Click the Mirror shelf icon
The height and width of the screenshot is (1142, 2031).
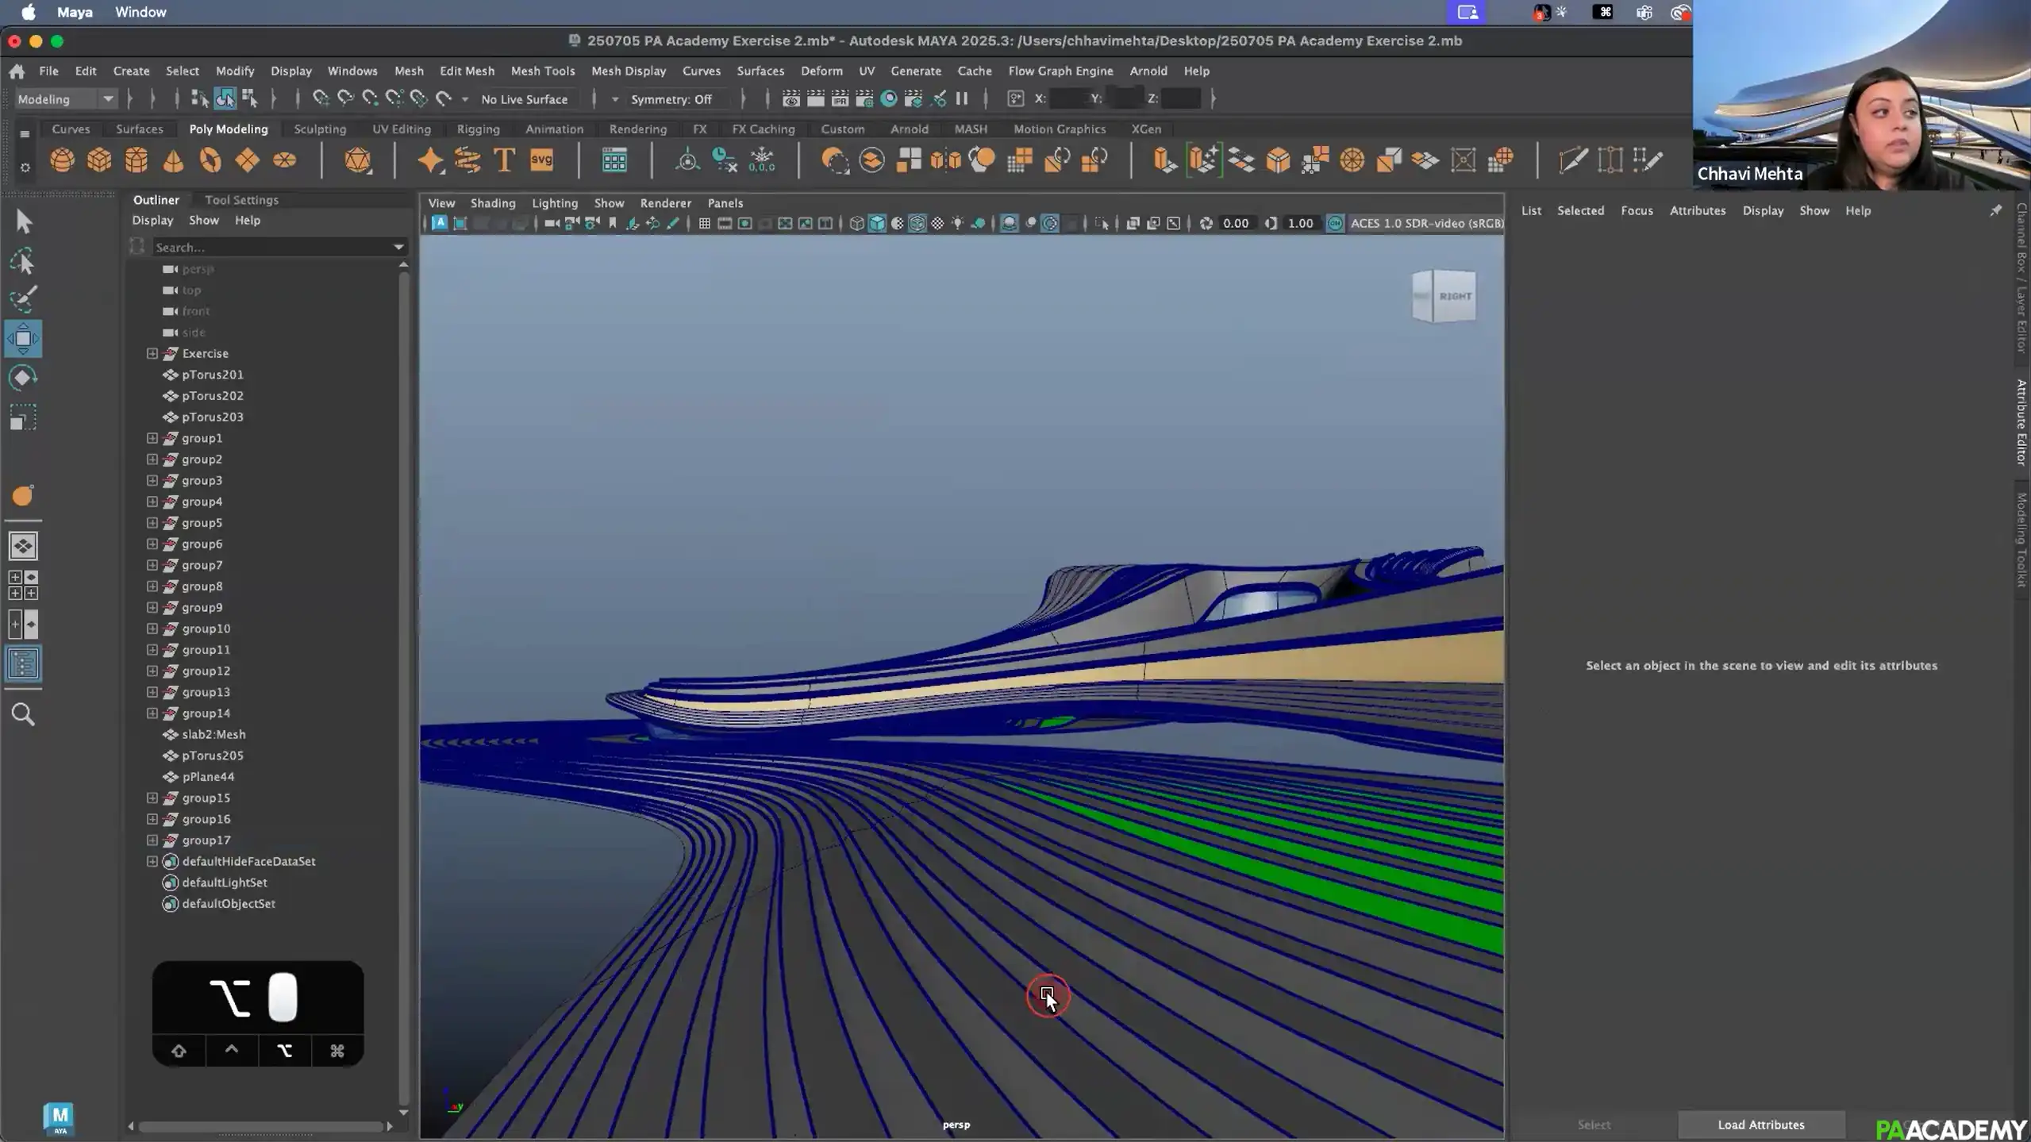point(945,160)
